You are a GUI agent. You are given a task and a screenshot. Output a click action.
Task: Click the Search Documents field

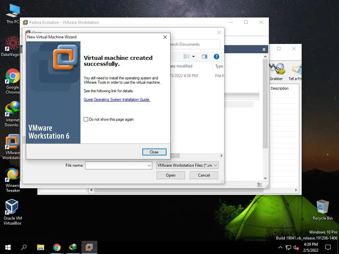click(x=195, y=44)
